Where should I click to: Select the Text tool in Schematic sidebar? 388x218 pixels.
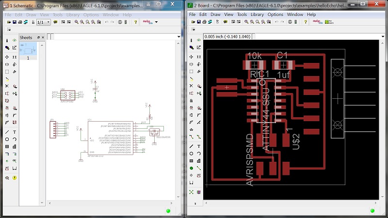point(15,132)
